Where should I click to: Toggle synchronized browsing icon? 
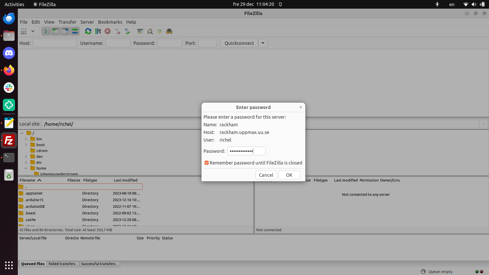pos(160,31)
